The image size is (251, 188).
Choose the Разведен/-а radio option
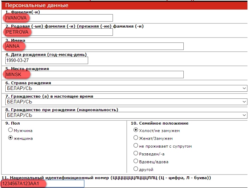136,153
